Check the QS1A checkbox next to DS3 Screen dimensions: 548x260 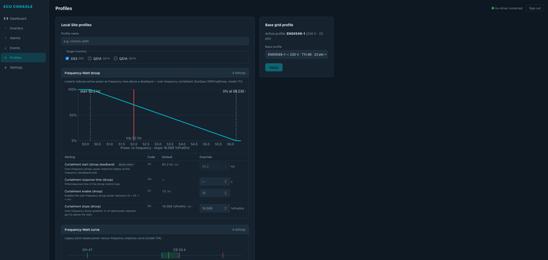(x=90, y=59)
